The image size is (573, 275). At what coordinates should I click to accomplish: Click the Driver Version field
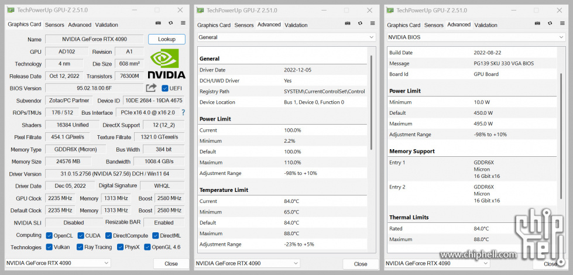115,174
